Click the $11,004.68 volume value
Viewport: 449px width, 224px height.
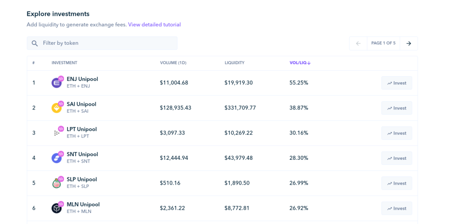(174, 83)
